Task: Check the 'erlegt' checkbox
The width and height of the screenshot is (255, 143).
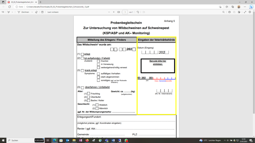Action: point(82,54)
